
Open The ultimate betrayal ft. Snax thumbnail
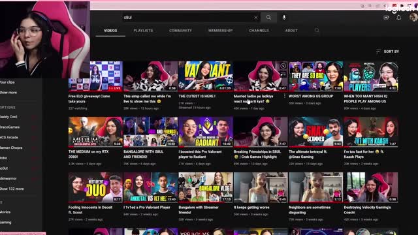pyautogui.click(x=316, y=132)
